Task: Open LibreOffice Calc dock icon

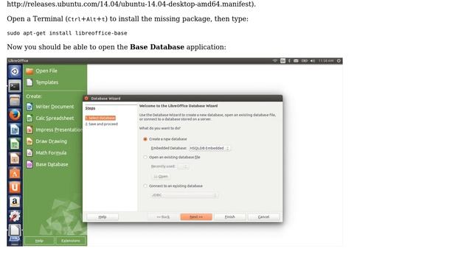Action: [x=15, y=144]
